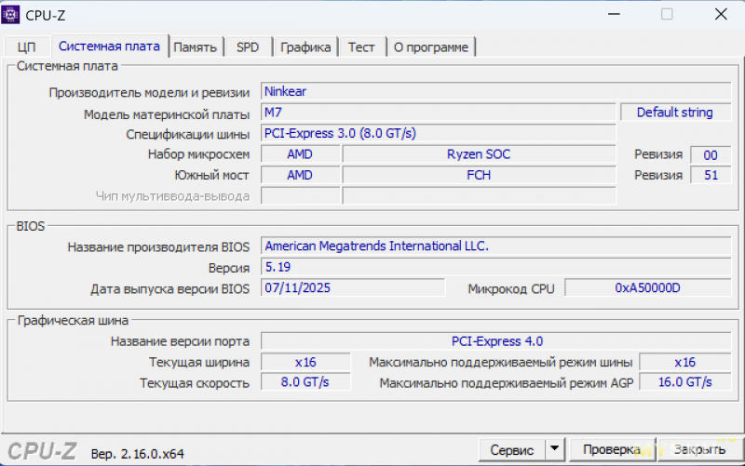Screen dimensions: 745x466
Task: Click the microcode value 0xA50000D
Action: coord(647,288)
